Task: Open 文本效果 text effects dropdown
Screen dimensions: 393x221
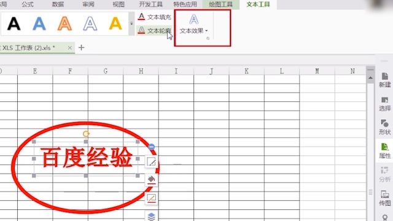Action: click(x=194, y=25)
